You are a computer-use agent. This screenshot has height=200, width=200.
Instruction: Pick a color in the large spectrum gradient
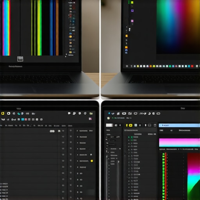pos(178,27)
